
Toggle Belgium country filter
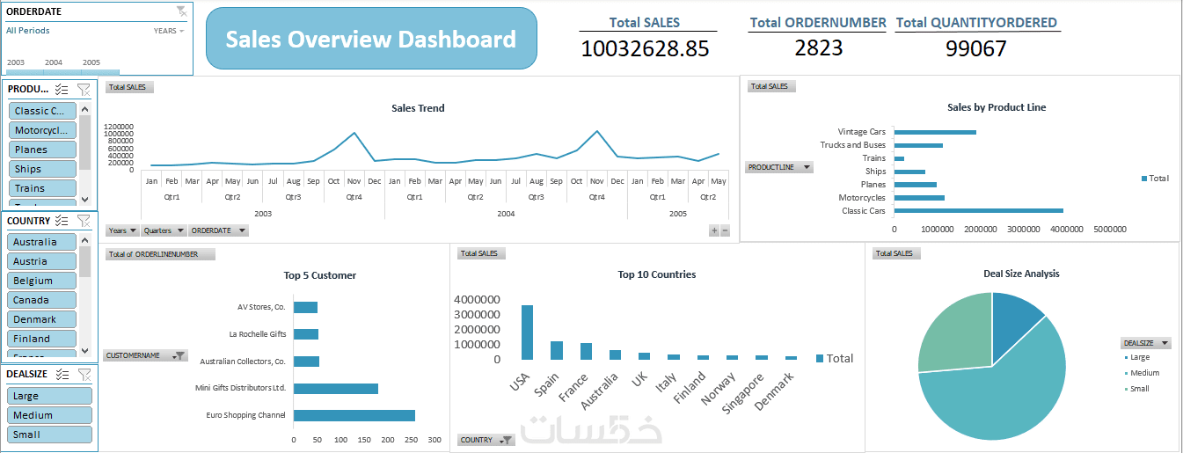click(x=43, y=281)
